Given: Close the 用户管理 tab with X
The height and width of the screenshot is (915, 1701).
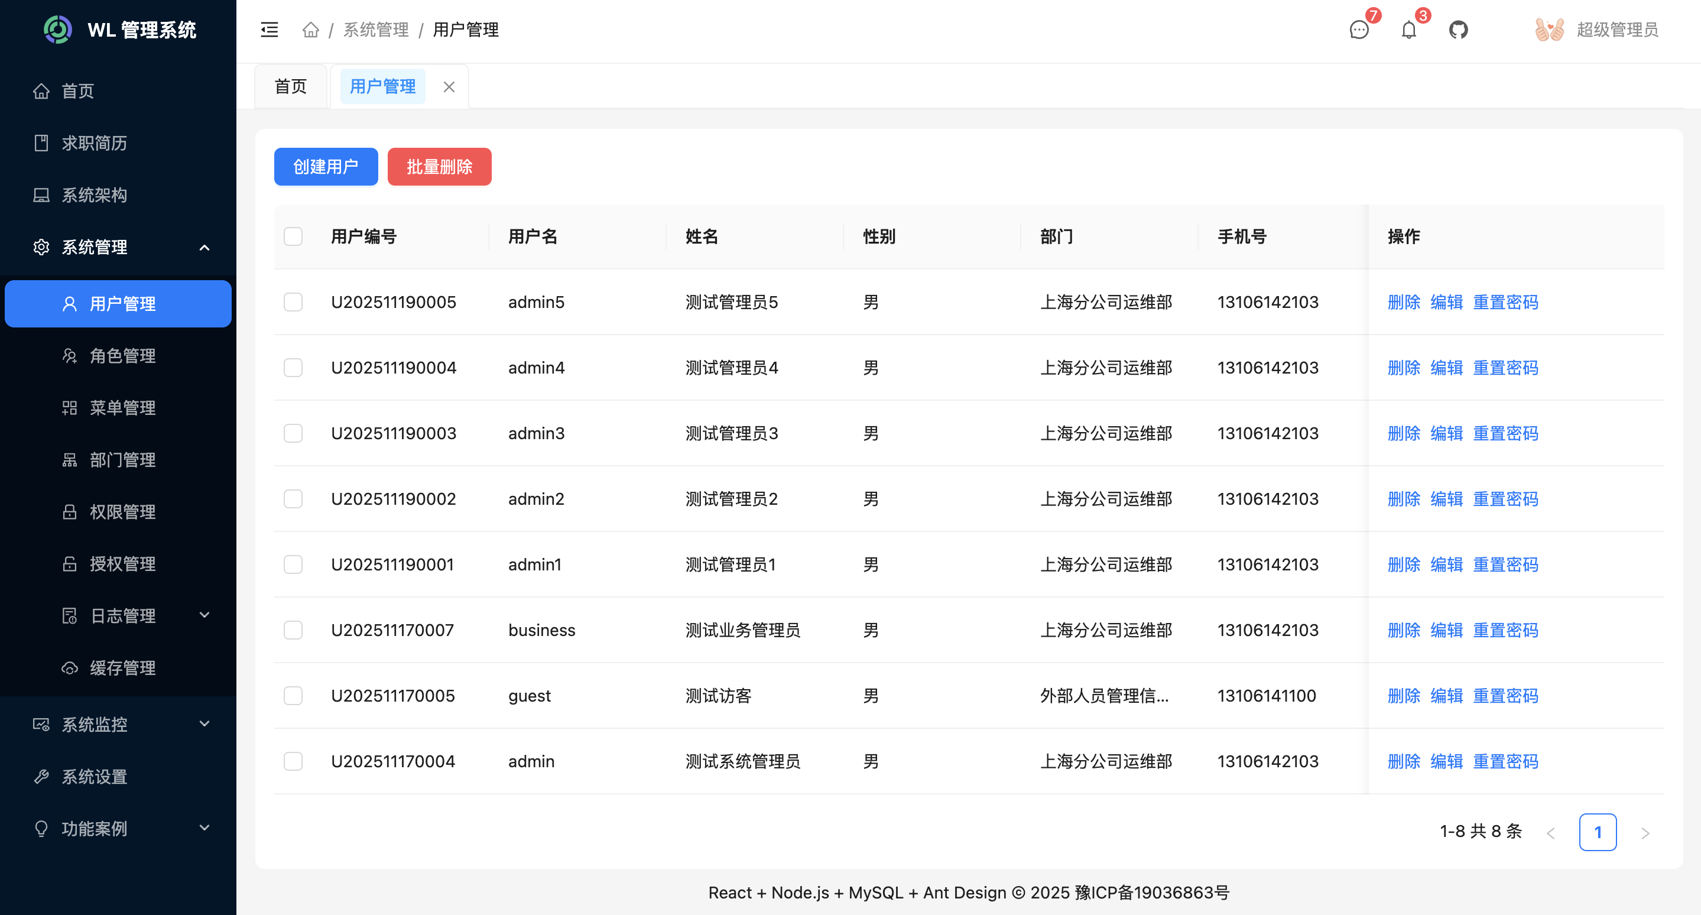Looking at the screenshot, I should [449, 86].
